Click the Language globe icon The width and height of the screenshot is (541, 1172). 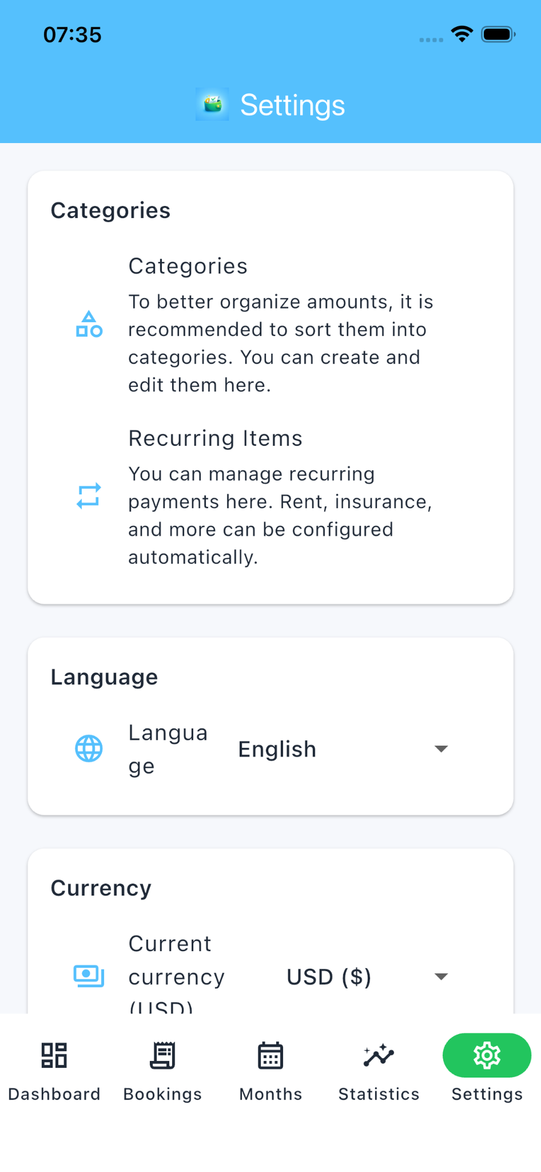pyautogui.click(x=89, y=749)
